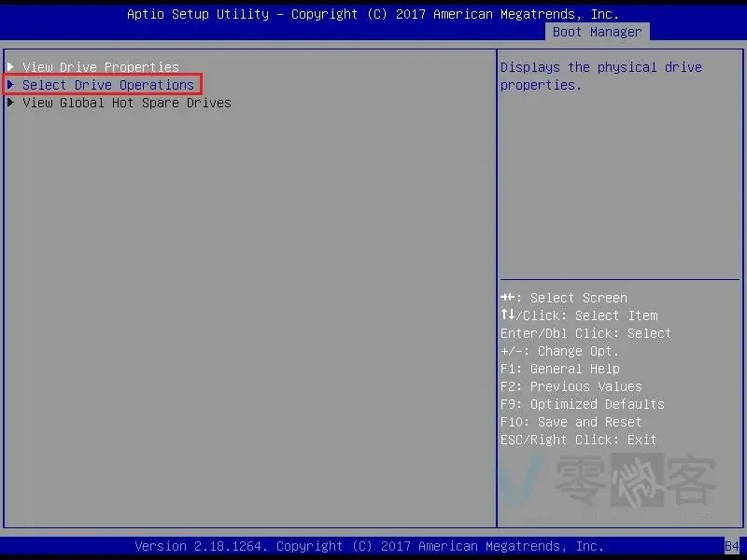Open the Select Drive Operations submenu
Viewport: 747px width, 560px height.
[x=107, y=85]
